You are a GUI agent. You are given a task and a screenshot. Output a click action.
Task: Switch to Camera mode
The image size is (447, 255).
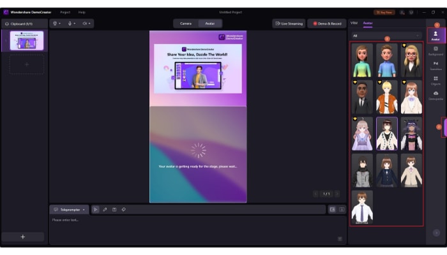click(186, 24)
